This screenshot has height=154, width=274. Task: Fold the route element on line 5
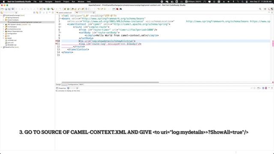(60, 27)
